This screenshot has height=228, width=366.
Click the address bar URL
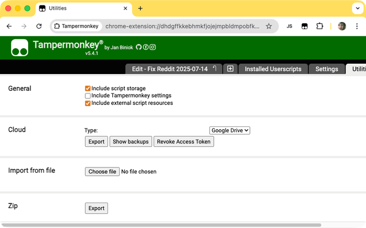[x=182, y=26]
